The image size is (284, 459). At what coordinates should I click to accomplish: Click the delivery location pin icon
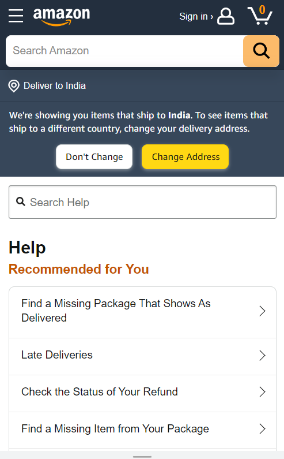coord(14,86)
